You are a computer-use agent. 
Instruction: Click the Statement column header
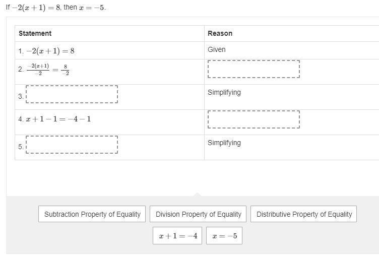pos(35,33)
